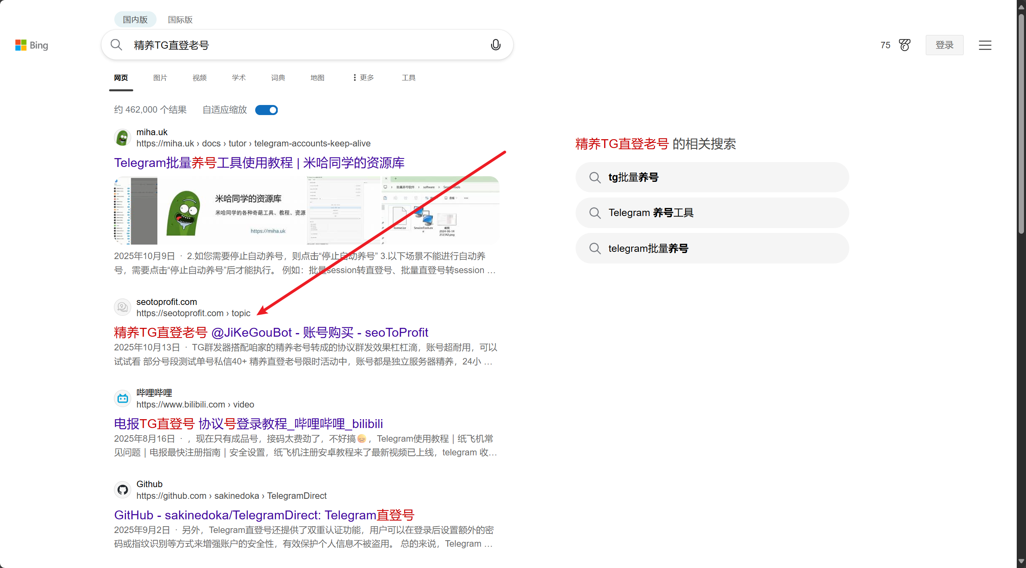
Task: Activate the microphone voice search icon
Action: point(495,45)
